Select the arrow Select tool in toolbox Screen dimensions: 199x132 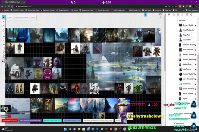point(4,17)
